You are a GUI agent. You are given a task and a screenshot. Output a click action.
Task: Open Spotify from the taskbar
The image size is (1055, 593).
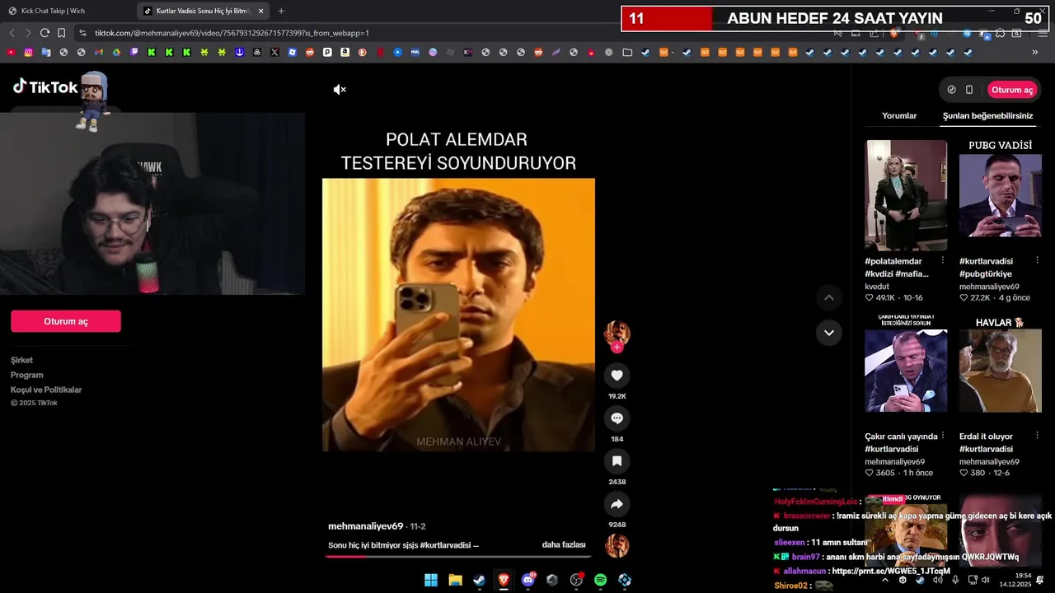pyautogui.click(x=601, y=580)
